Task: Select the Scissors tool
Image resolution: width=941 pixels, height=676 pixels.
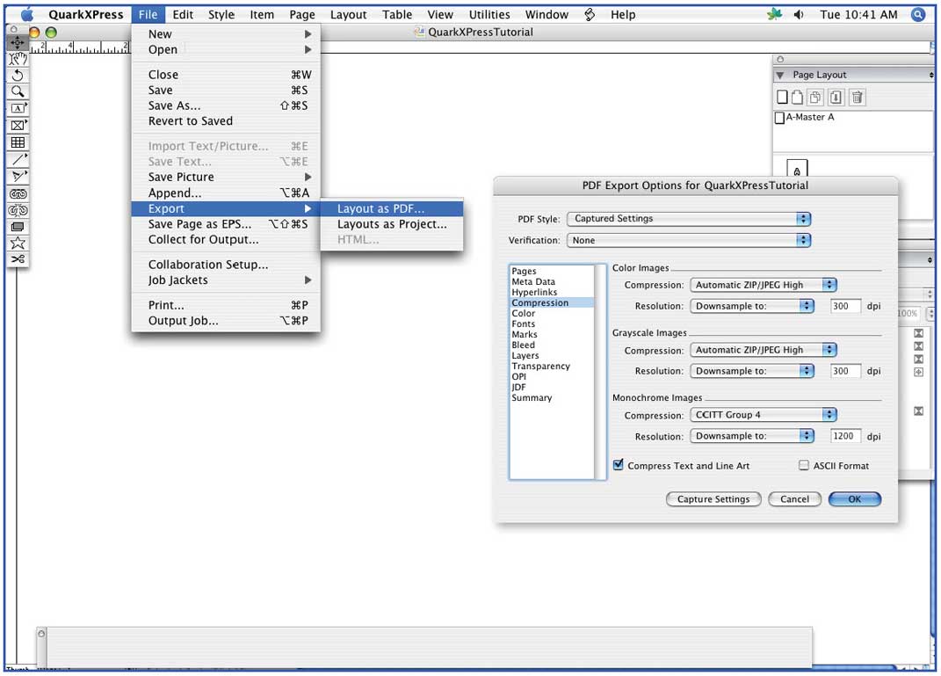Action: pyautogui.click(x=18, y=258)
